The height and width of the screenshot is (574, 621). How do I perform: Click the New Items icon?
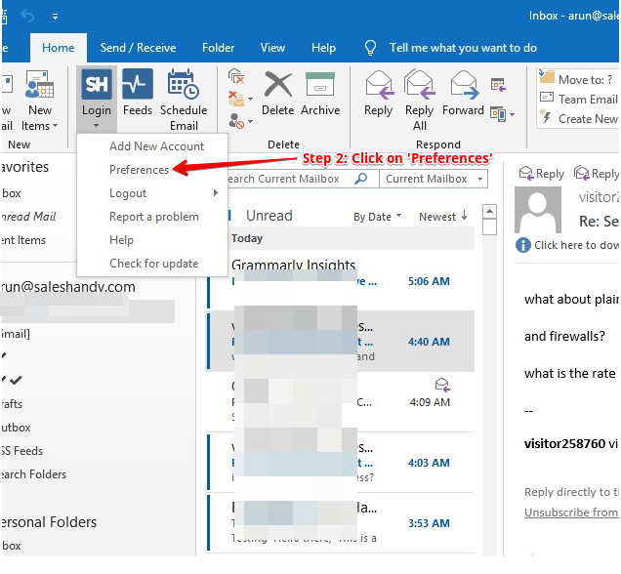(39, 84)
